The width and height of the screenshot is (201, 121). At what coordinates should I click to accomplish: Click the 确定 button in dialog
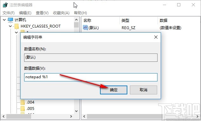tap(114, 90)
